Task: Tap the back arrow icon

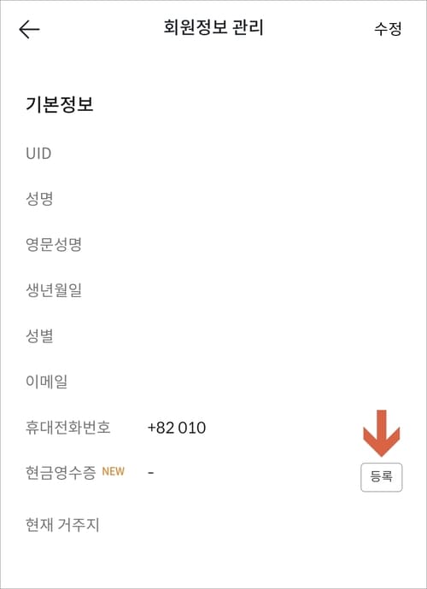Action: [x=29, y=29]
